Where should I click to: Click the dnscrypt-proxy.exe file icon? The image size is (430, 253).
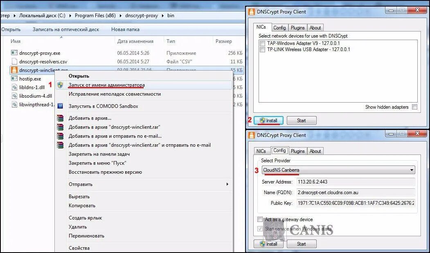[14, 53]
